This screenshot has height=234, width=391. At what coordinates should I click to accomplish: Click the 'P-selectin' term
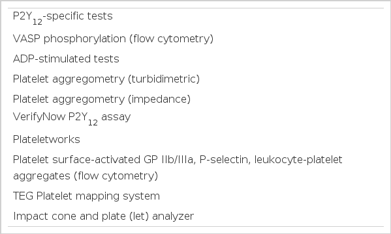225,159
